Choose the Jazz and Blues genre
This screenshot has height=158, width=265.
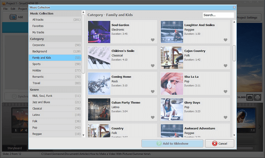pyautogui.click(x=55, y=102)
